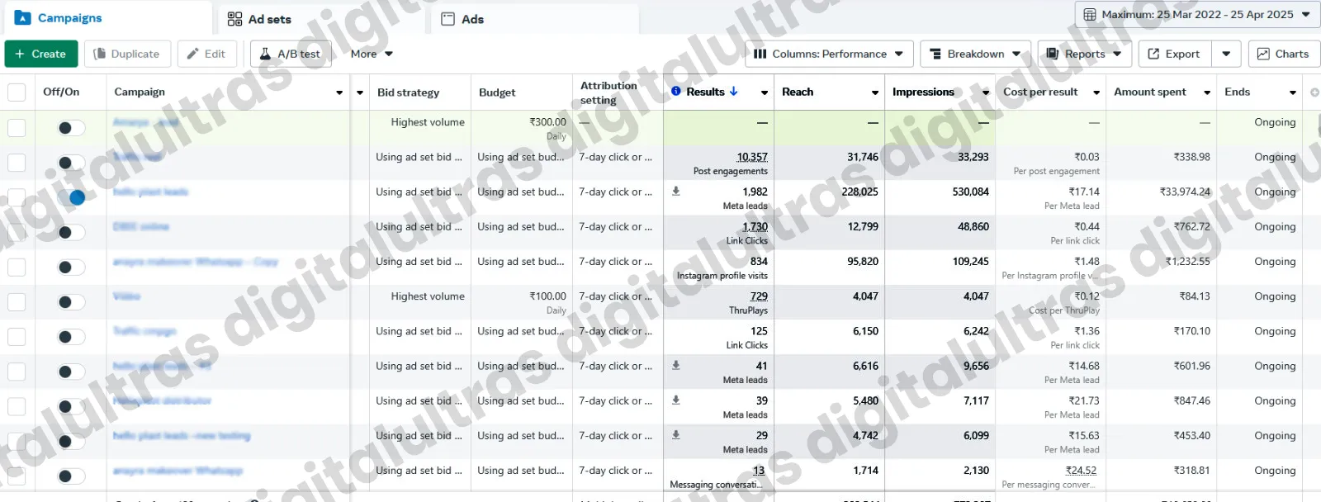Open the Columns: Performance dropdown
Screen dimensions: 1321x502
tap(829, 54)
